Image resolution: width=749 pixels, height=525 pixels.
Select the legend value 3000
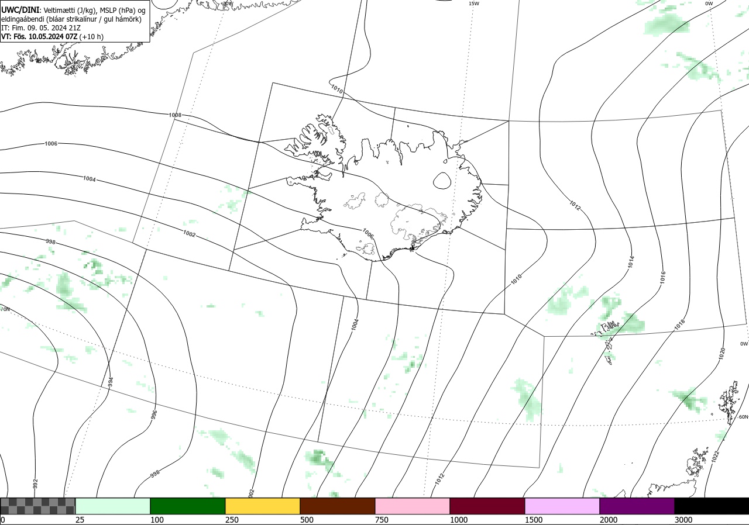pyautogui.click(x=683, y=520)
